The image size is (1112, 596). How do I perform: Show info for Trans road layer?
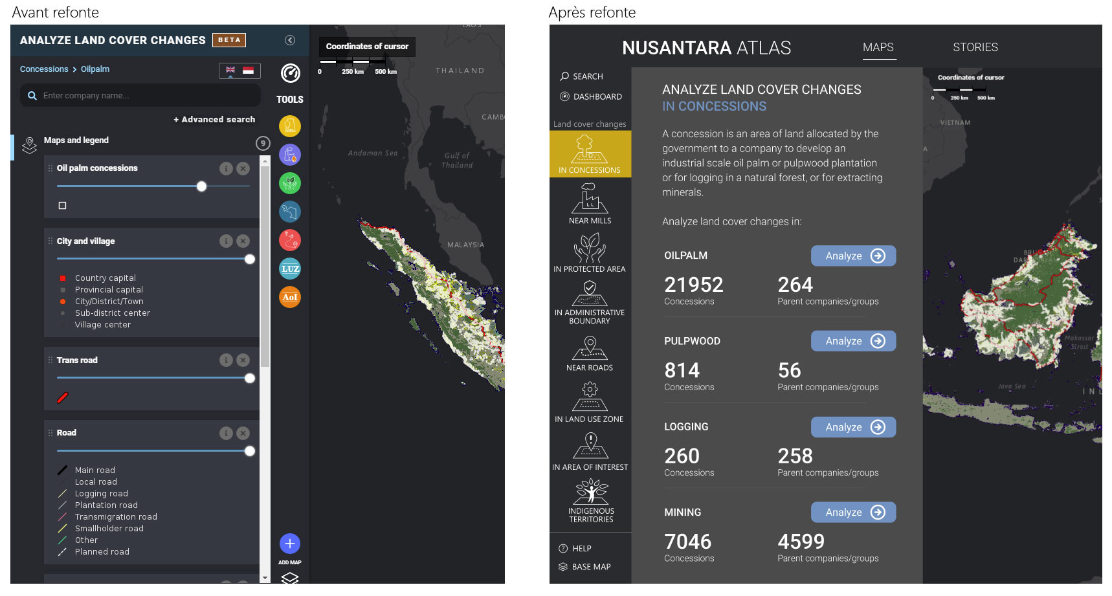pos(226,360)
